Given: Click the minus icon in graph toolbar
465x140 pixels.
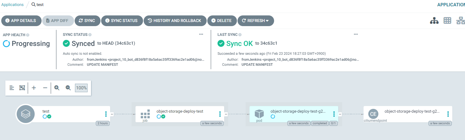Looking at the screenshot, I should (45, 88).
